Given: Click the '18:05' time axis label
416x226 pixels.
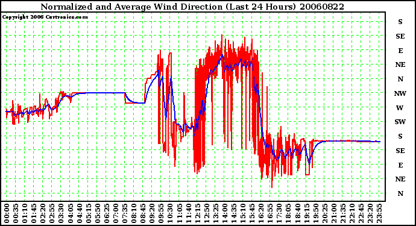Looking at the screenshot, I should click(288, 213).
